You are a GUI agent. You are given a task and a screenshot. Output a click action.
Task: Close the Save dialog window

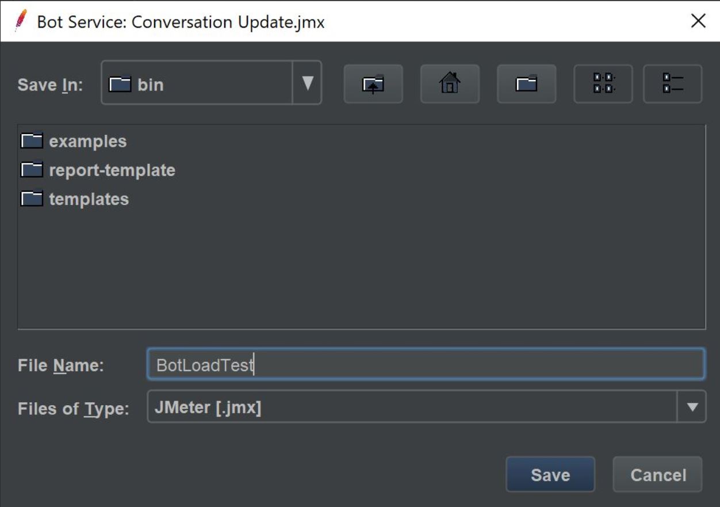(x=698, y=21)
